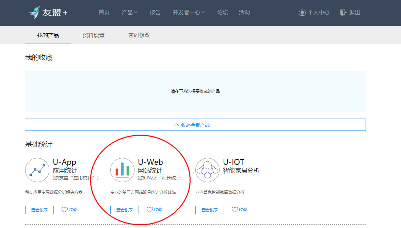
Task: Switch to the 资料设置 tab
Action: point(93,35)
